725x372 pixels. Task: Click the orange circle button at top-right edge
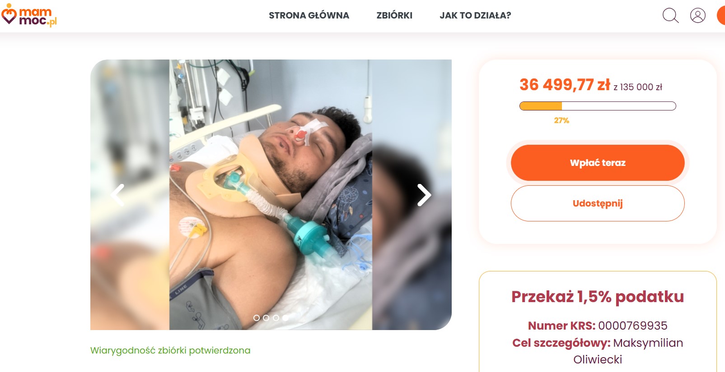(721, 15)
